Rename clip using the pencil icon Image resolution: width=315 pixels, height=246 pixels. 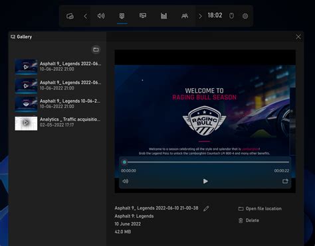click(206, 208)
